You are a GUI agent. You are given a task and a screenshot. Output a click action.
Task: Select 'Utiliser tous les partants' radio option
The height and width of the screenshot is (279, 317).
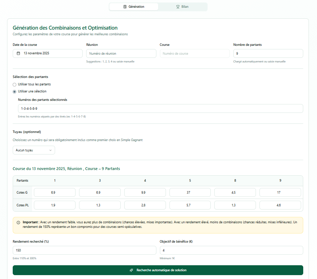(x=14, y=84)
